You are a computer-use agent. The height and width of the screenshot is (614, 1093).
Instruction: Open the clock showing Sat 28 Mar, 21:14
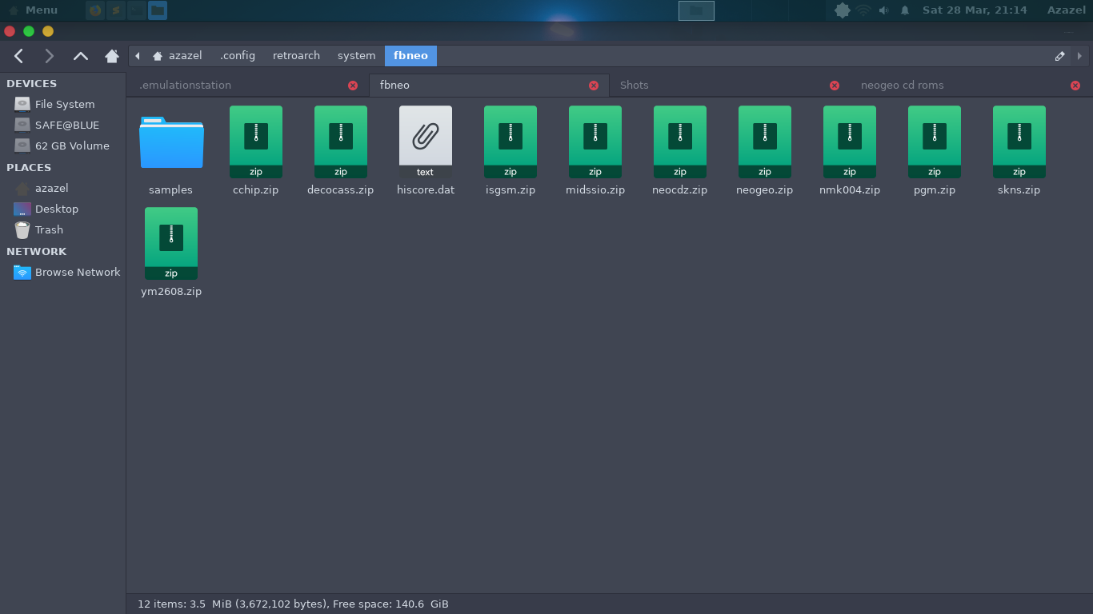[x=975, y=10]
